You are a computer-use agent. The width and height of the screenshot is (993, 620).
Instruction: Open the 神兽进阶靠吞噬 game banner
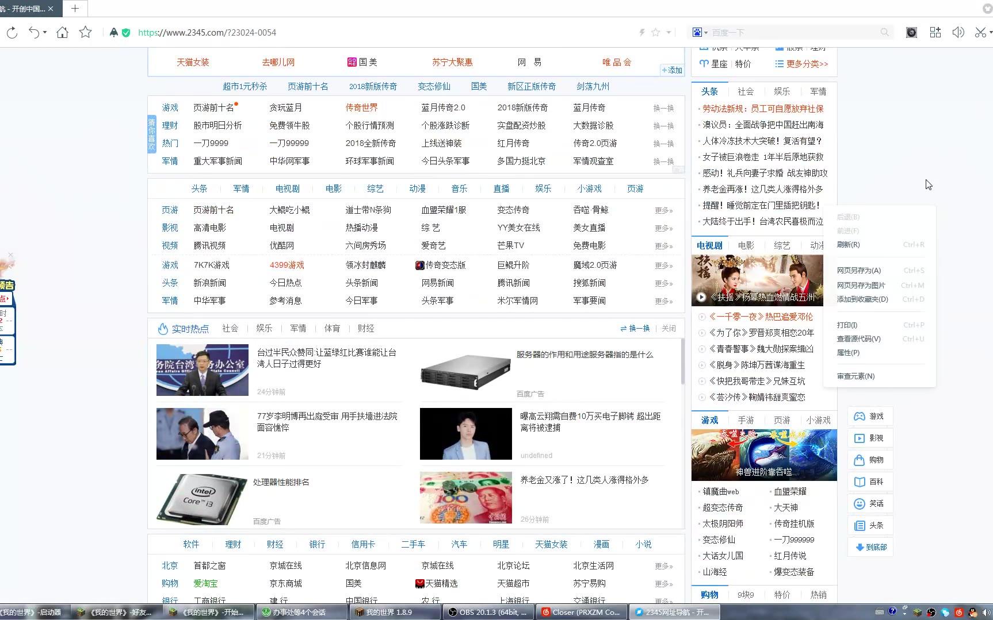click(764, 455)
